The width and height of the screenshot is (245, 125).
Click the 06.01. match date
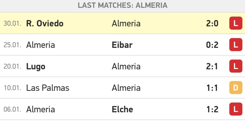click(x=12, y=109)
